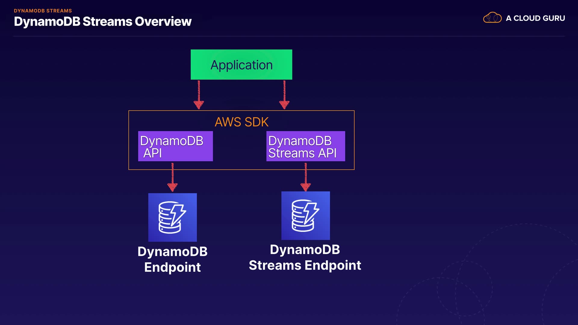Click the right DynamoDB Streams database icon
The height and width of the screenshot is (325, 578).
[x=306, y=215]
